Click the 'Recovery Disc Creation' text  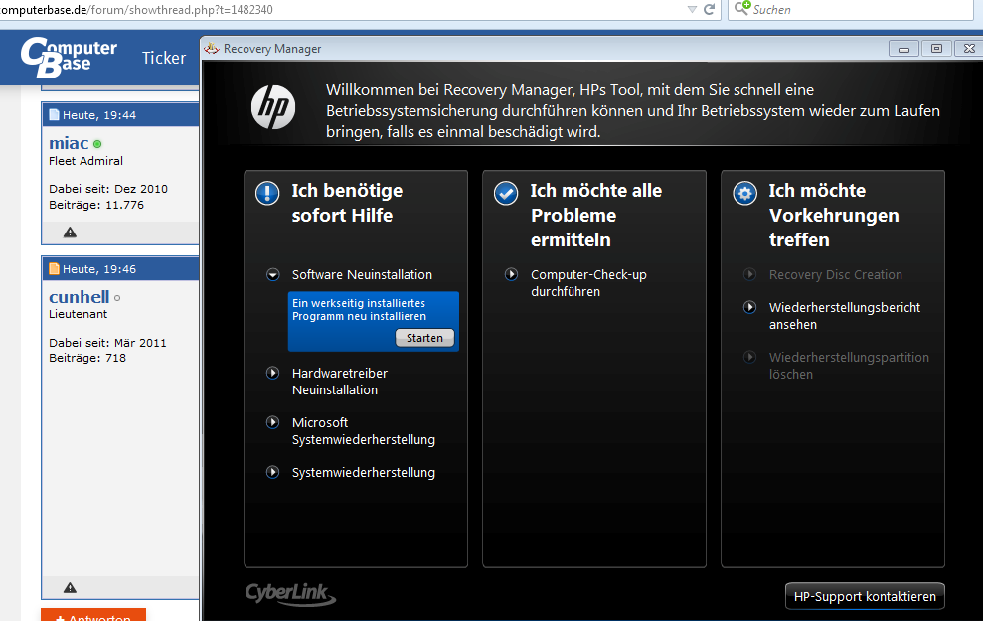[x=836, y=275]
